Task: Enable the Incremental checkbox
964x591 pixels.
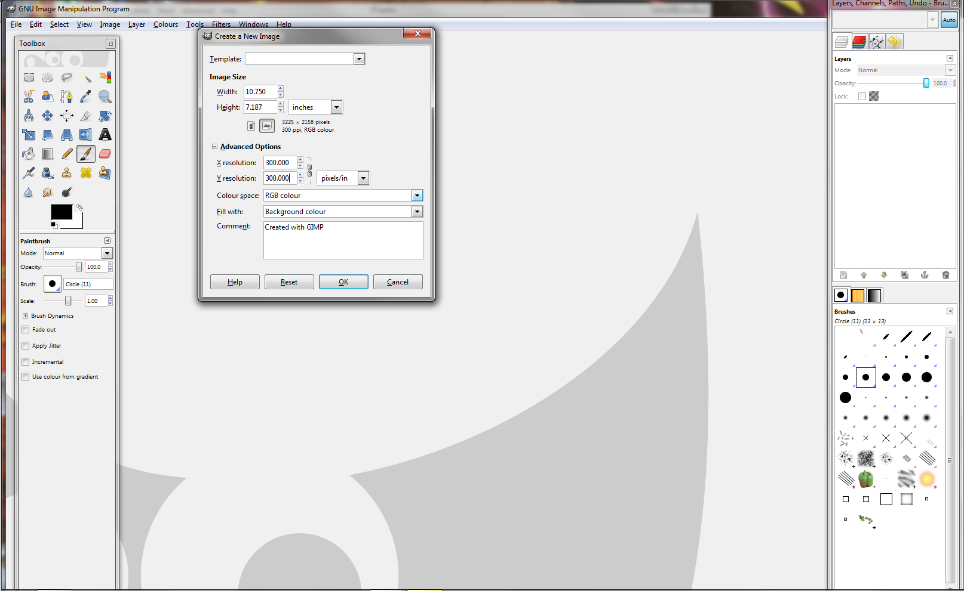Action: tap(26, 362)
